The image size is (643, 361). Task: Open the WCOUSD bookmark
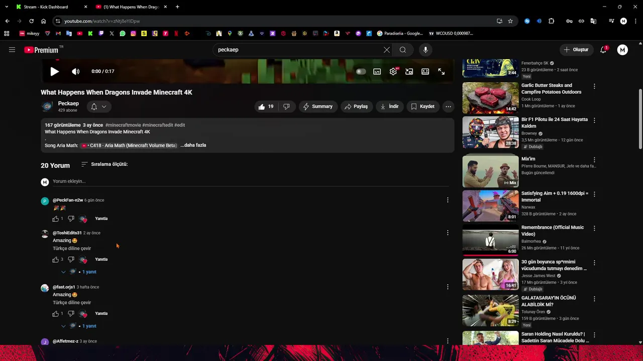[x=451, y=34]
